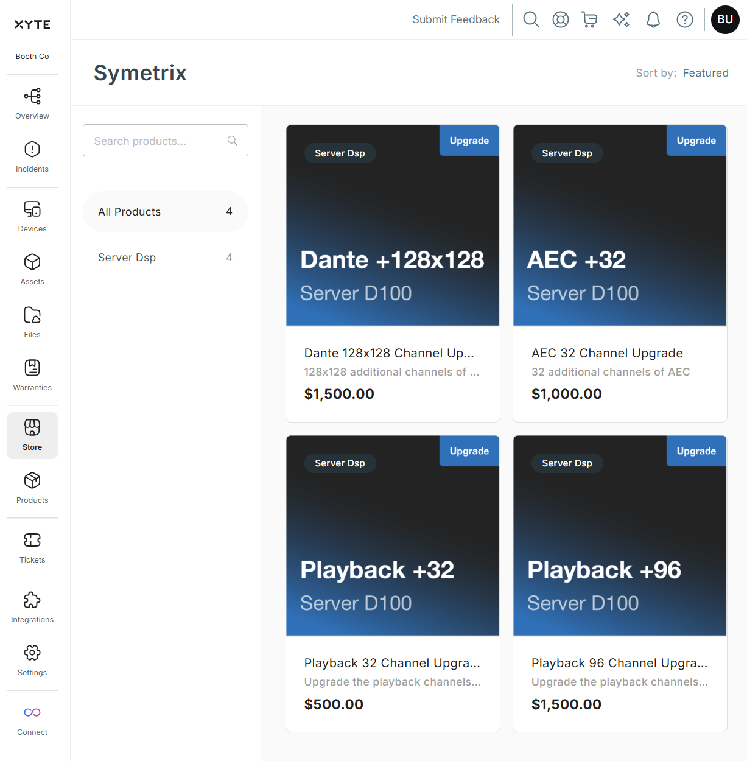Click Upgrade badge on Playback +96 card
The width and height of the screenshot is (747, 761).
pyautogui.click(x=696, y=451)
